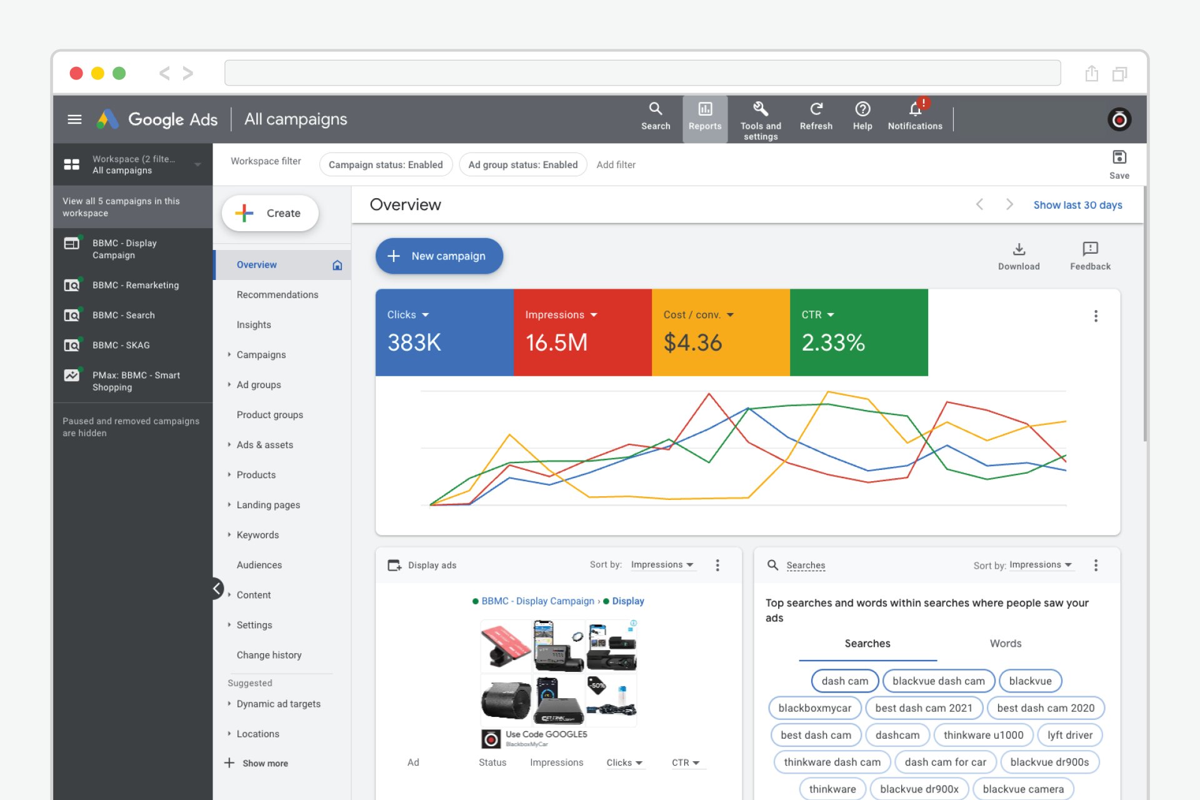The image size is (1200, 800).
Task: Click Show last 30 days link
Action: tap(1077, 204)
